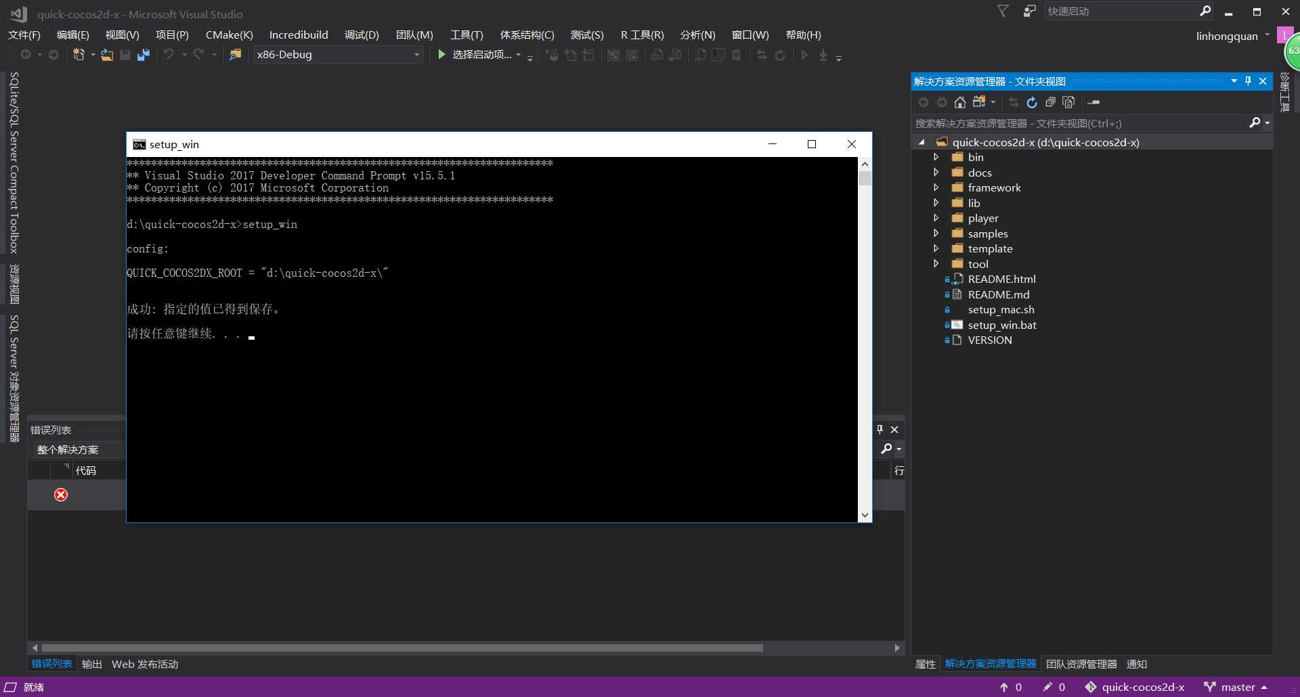Click the Show All Files icon in Solution Explorer

tap(1068, 102)
